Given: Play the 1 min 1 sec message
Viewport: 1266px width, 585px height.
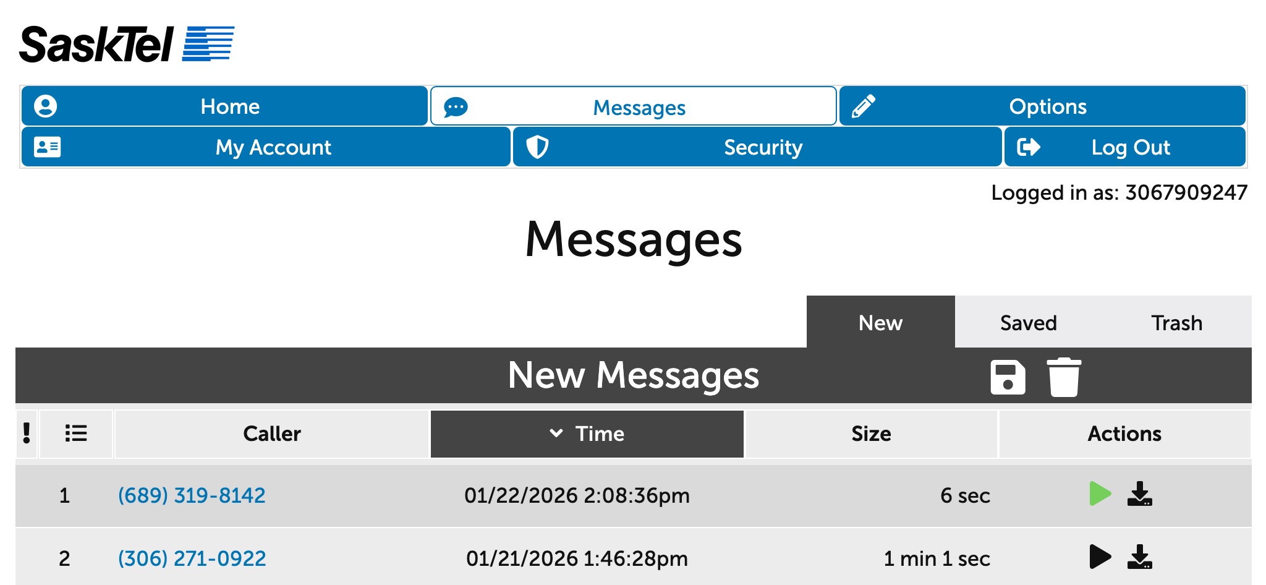Looking at the screenshot, I should (x=1100, y=557).
